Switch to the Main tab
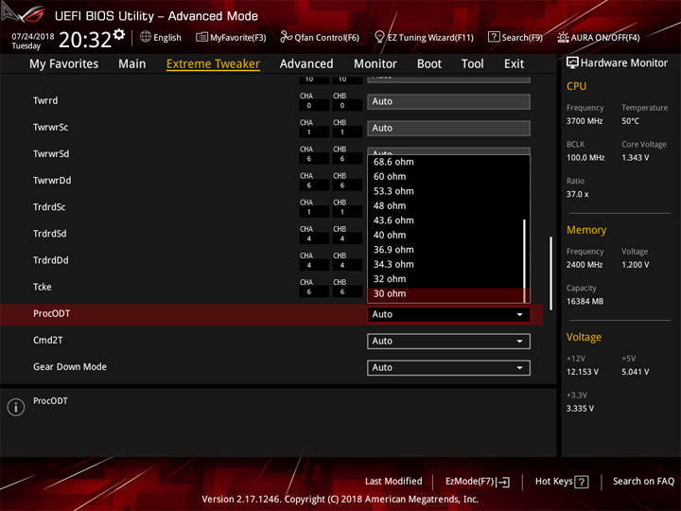Viewport: 681px width, 511px height. pos(132,64)
